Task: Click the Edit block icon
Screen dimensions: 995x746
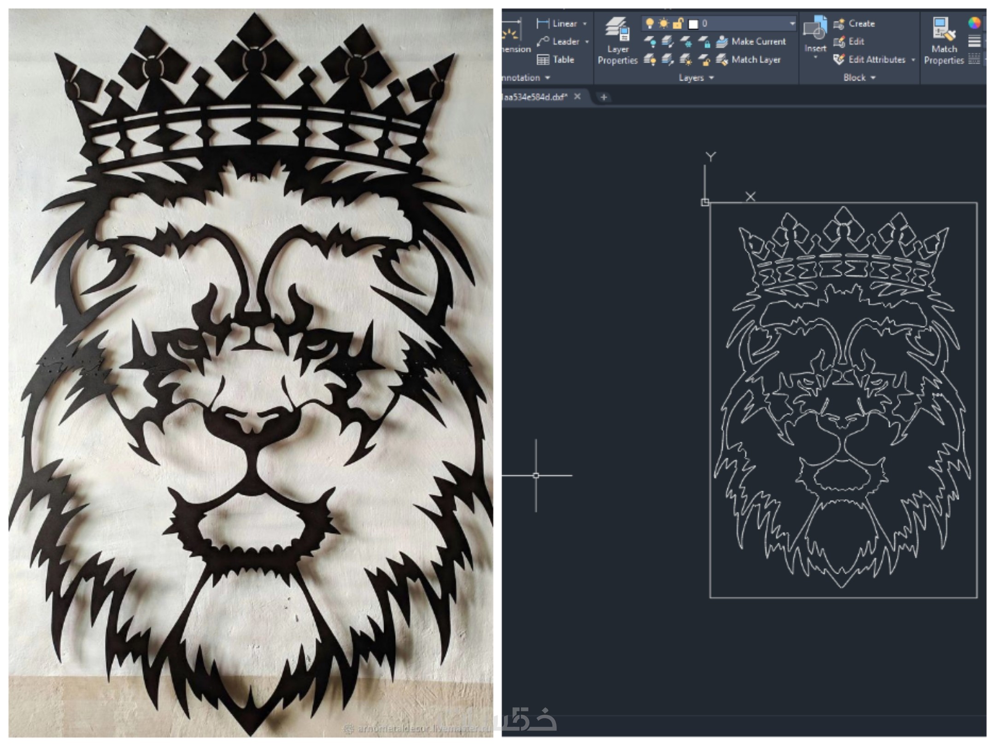Action: click(x=839, y=41)
